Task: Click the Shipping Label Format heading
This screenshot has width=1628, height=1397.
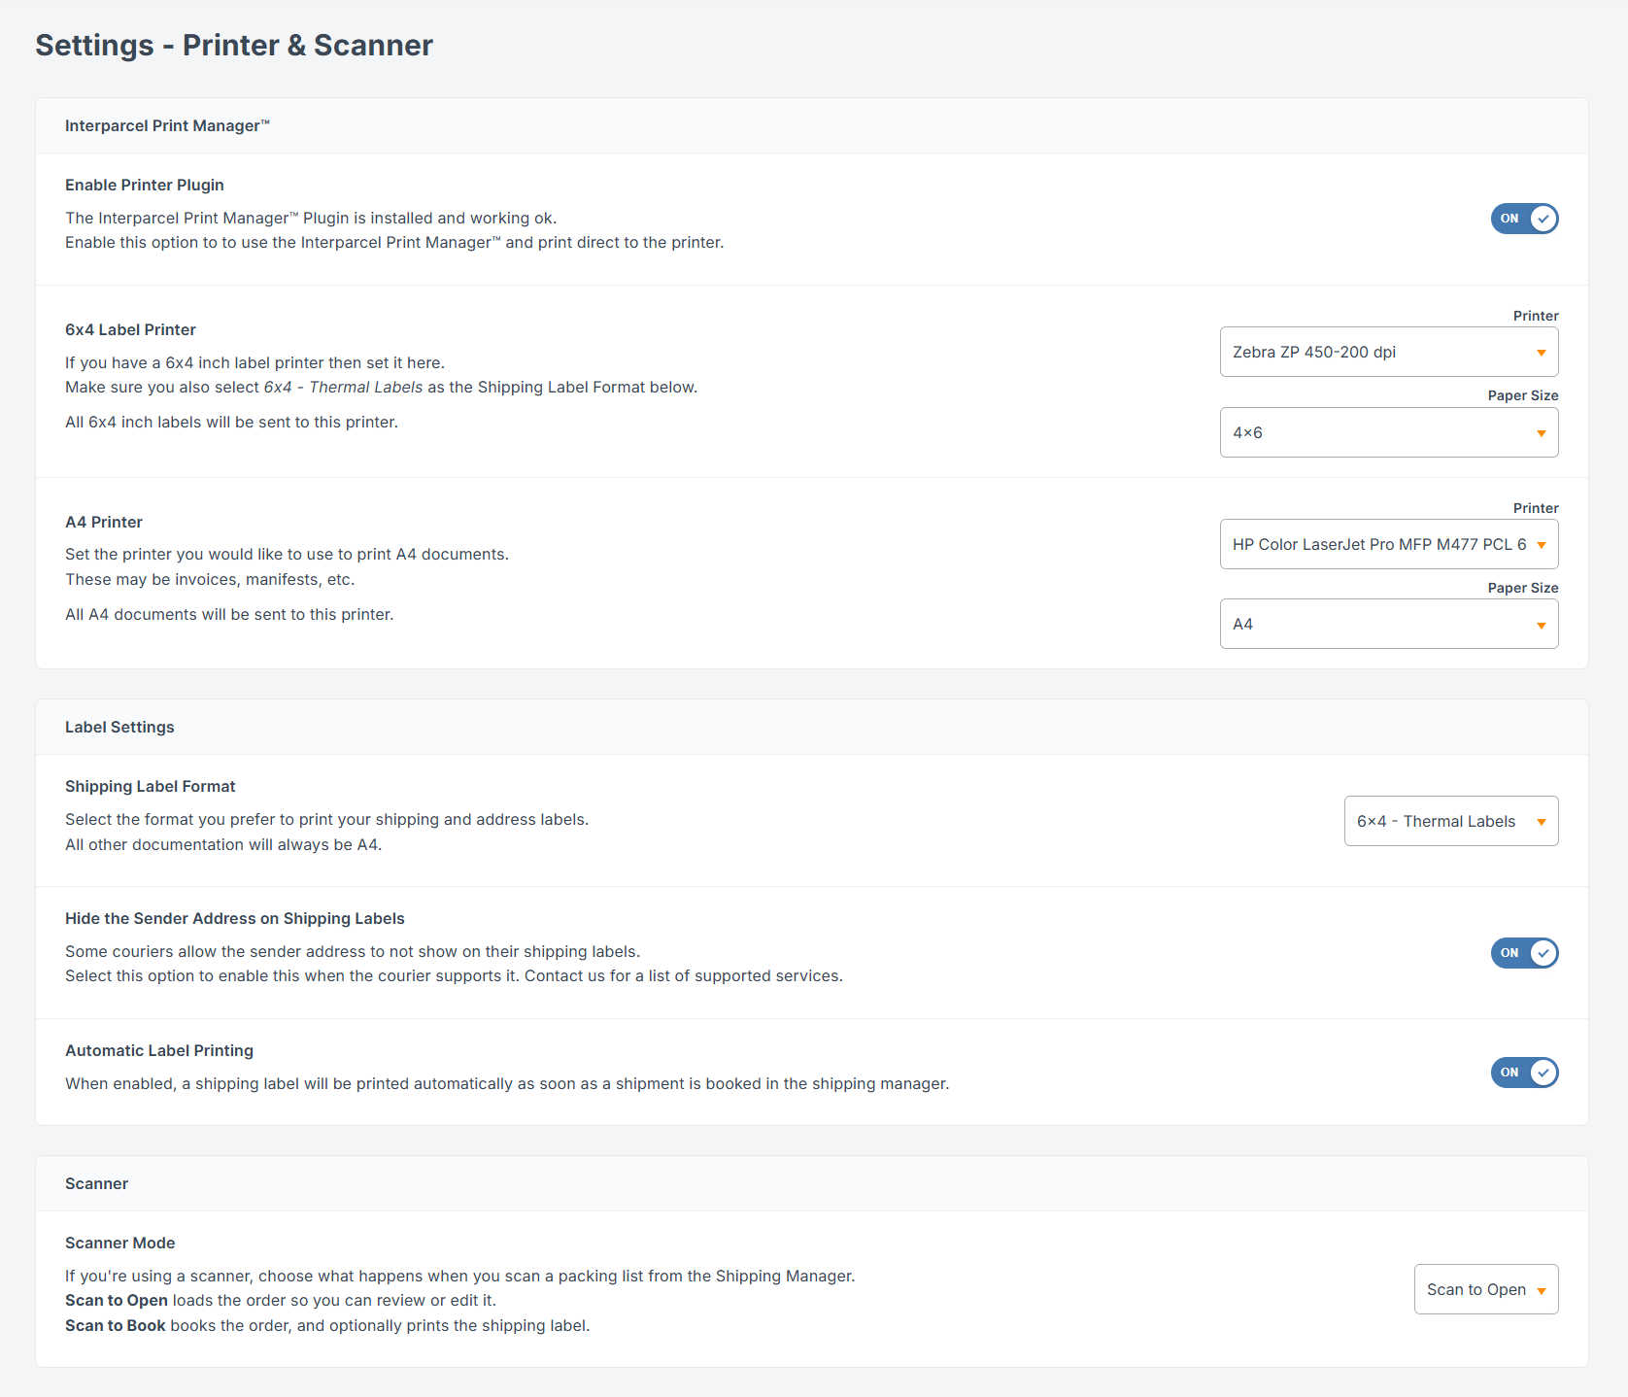Action: pyautogui.click(x=151, y=786)
